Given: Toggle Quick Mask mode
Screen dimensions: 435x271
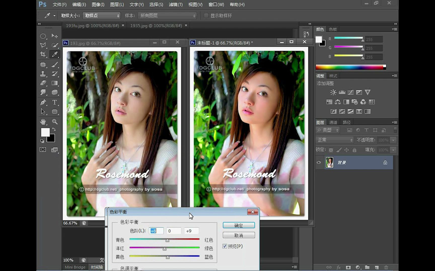Looking at the screenshot, I should (43, 150).
